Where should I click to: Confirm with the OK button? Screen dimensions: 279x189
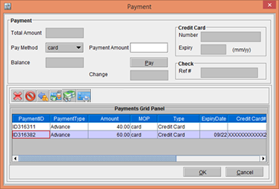click(x=202, y=172)
